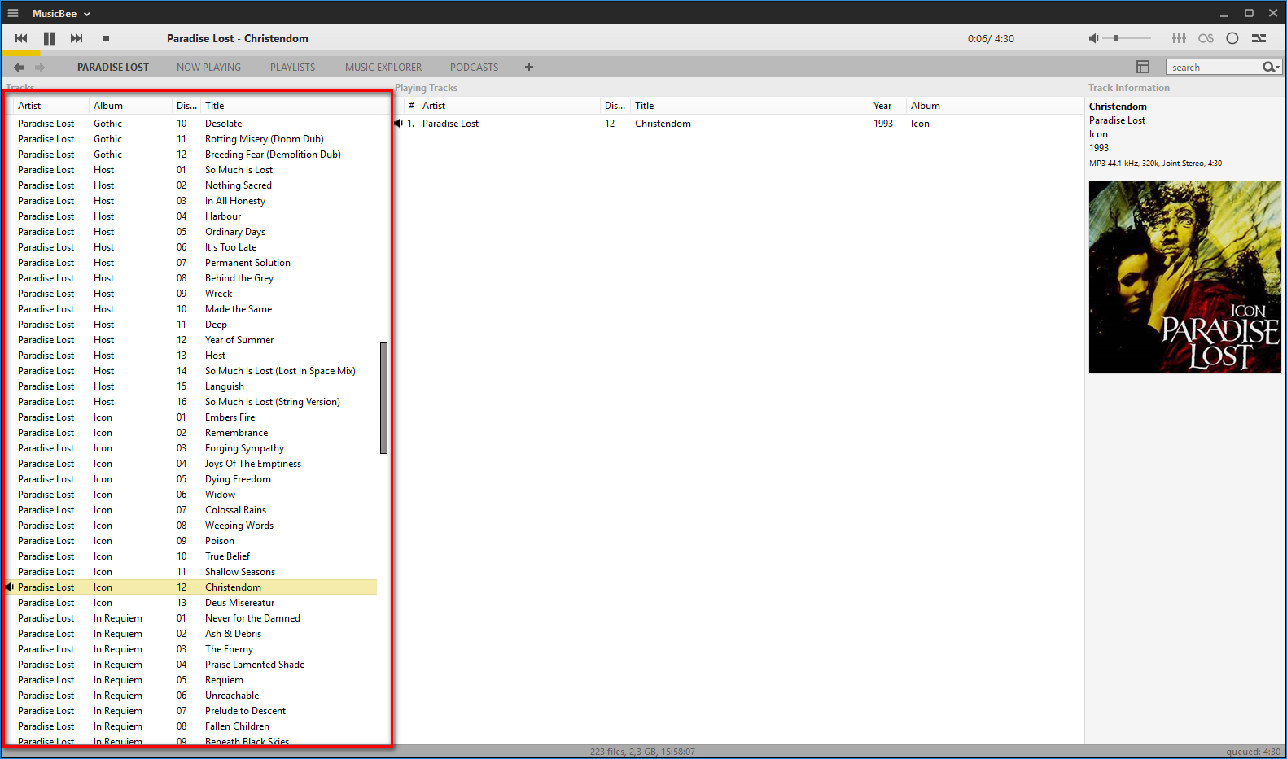This screenshot has width=1287, height=759.
Task: Open the hamburger main menu
Action: (13, 13)
